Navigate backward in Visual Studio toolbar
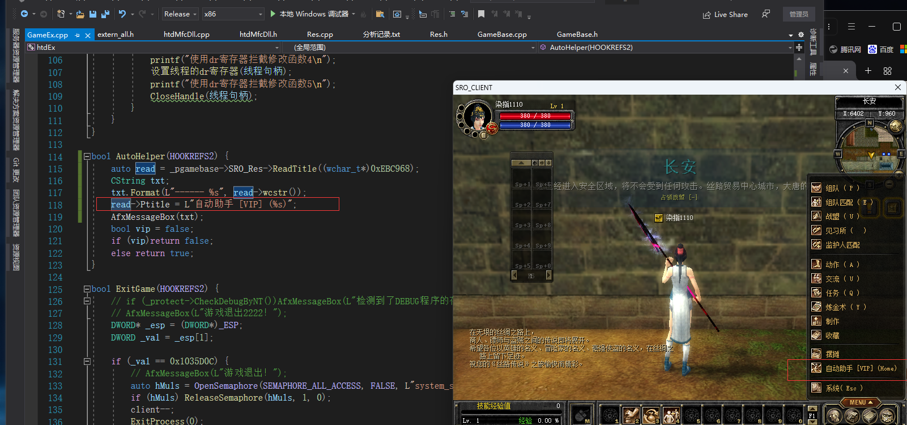 (24, 14)
